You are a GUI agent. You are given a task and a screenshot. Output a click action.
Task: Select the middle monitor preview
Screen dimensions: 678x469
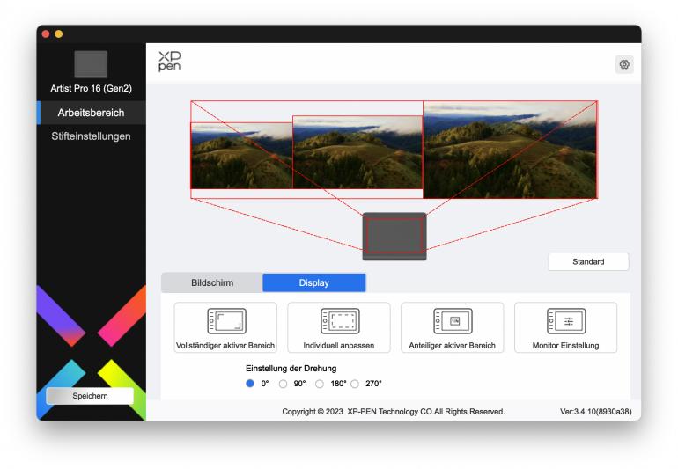click(357, 152)
